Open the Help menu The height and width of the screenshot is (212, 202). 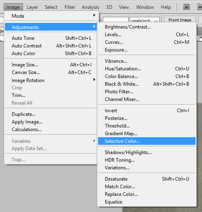(x=166, y=7)
